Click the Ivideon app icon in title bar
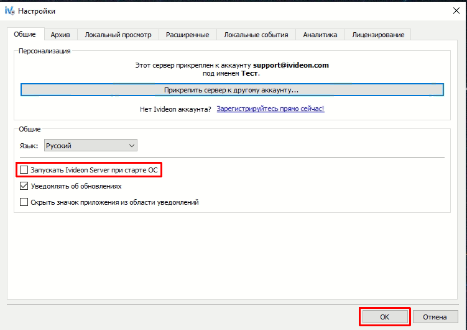467x330 pixels. [x=9, y=11]
